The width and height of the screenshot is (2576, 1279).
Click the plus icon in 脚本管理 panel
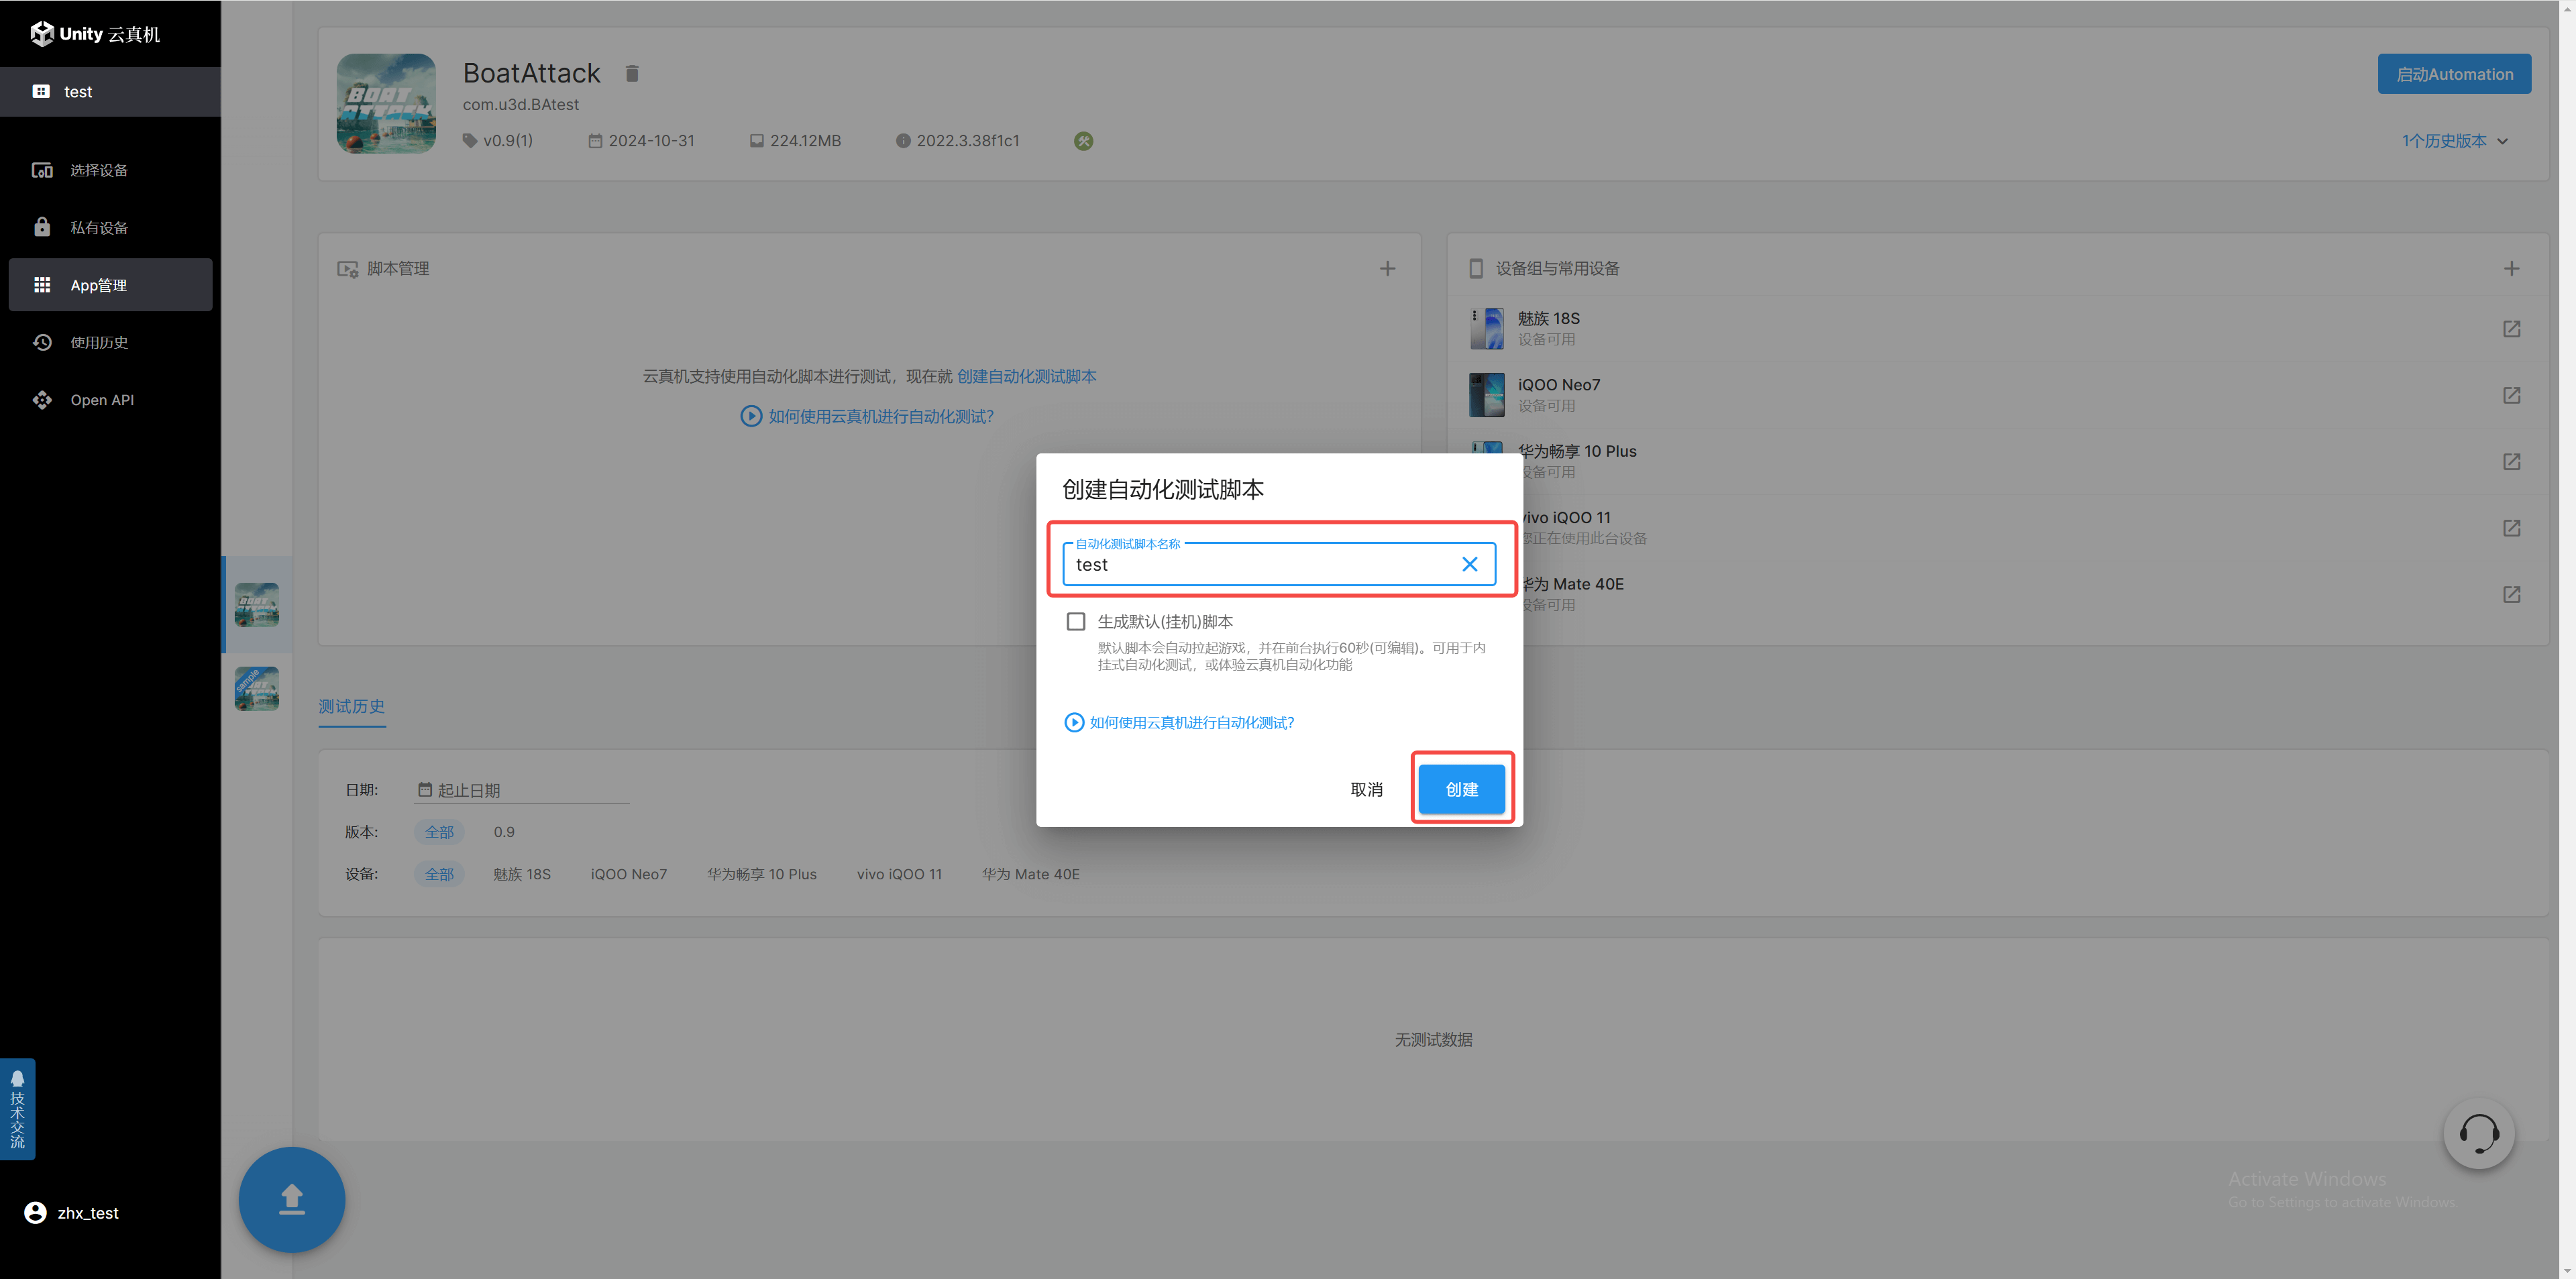(1387, 268)
